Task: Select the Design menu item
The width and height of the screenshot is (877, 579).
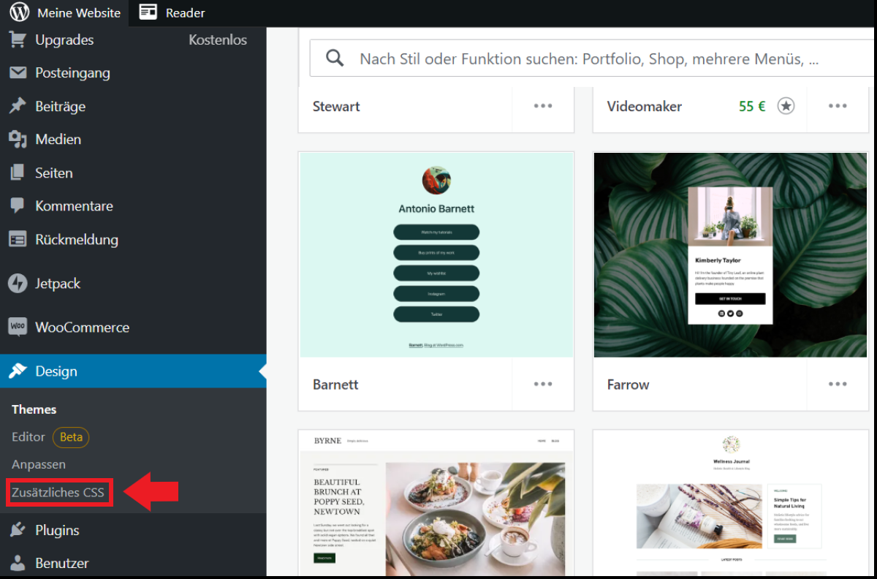Action: pyautogui.click(x=133, y=371)
